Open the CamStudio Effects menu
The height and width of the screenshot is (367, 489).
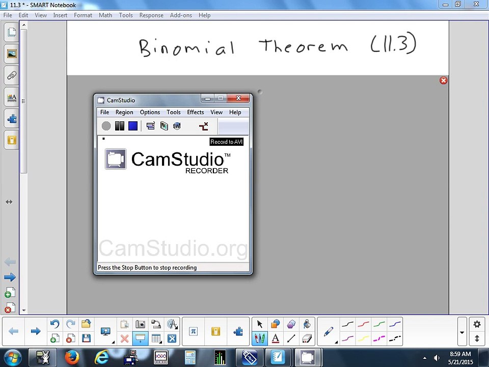[x=195, y=112]
